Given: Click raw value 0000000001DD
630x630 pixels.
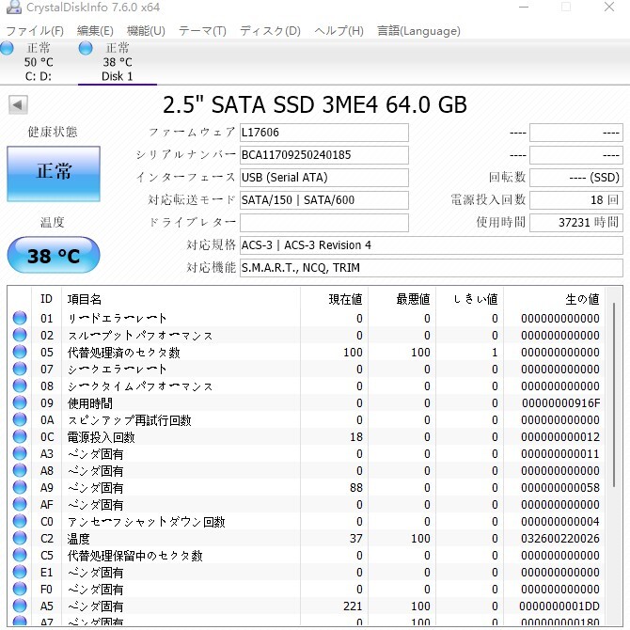Looking at the screenshot, I should 559,606.
